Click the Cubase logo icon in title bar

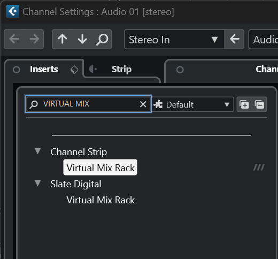click(13, 11)
